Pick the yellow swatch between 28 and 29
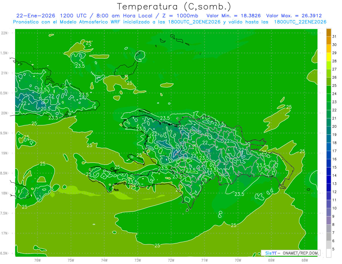The width and height of the screenshot is (342, 264). point(329,57)
